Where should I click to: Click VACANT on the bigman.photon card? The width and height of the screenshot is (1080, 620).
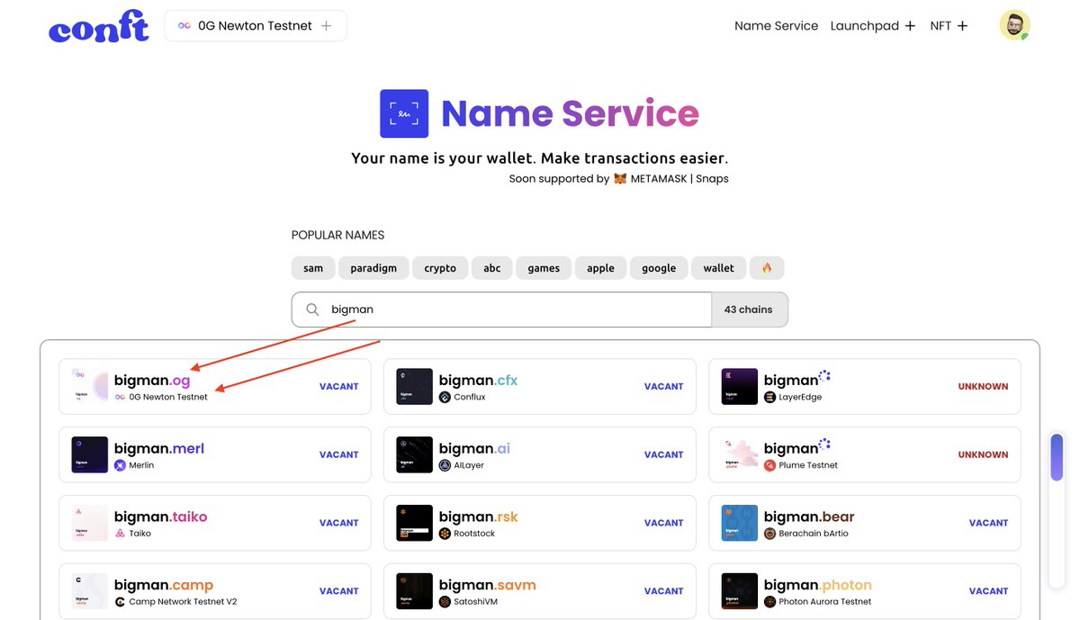click(x=988, y=591)
